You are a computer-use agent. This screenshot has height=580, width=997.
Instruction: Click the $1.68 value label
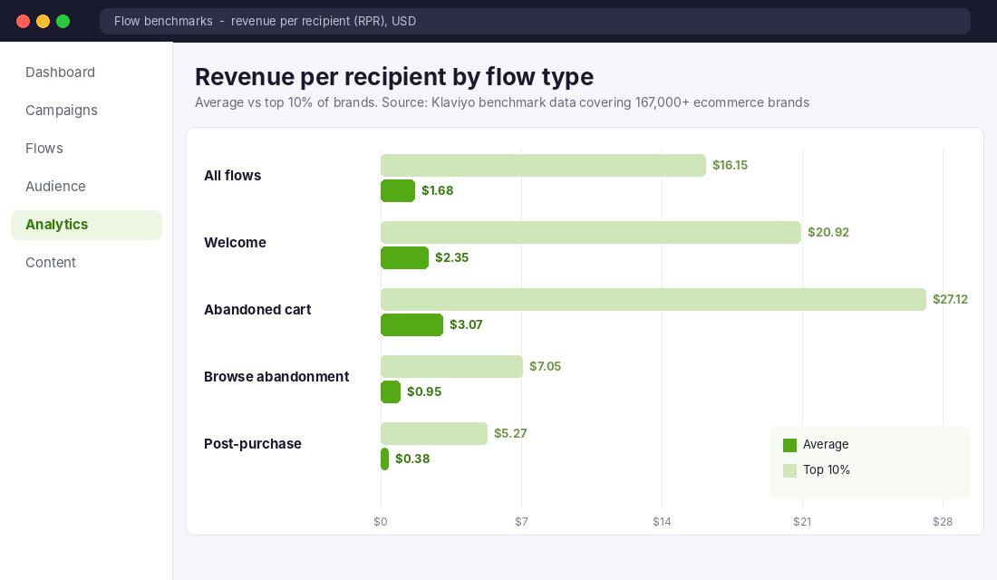(438, 191)
